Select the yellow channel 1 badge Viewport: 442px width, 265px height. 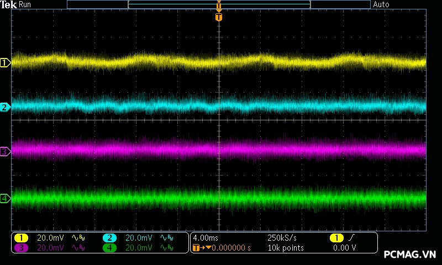[21, 238]
